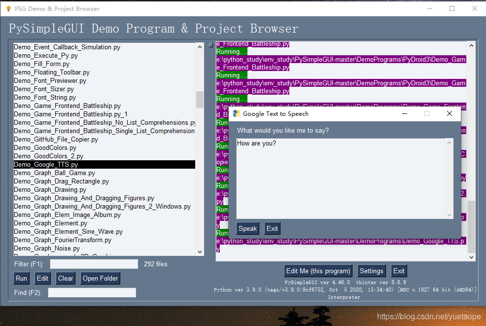The image size is (486, 326).
Task: Select Demo_Font_Previewer.py
Action: (x=104, y=81)
